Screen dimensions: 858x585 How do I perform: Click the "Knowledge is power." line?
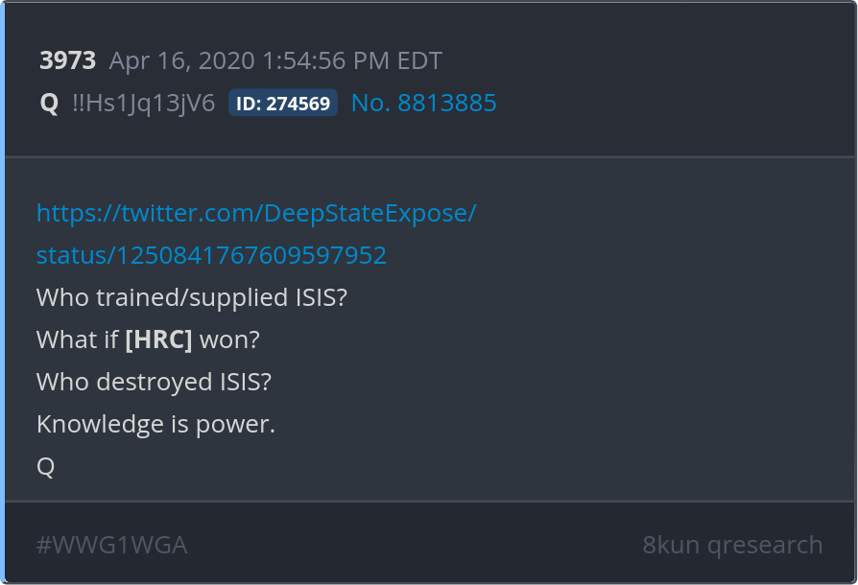click(155, 424)
